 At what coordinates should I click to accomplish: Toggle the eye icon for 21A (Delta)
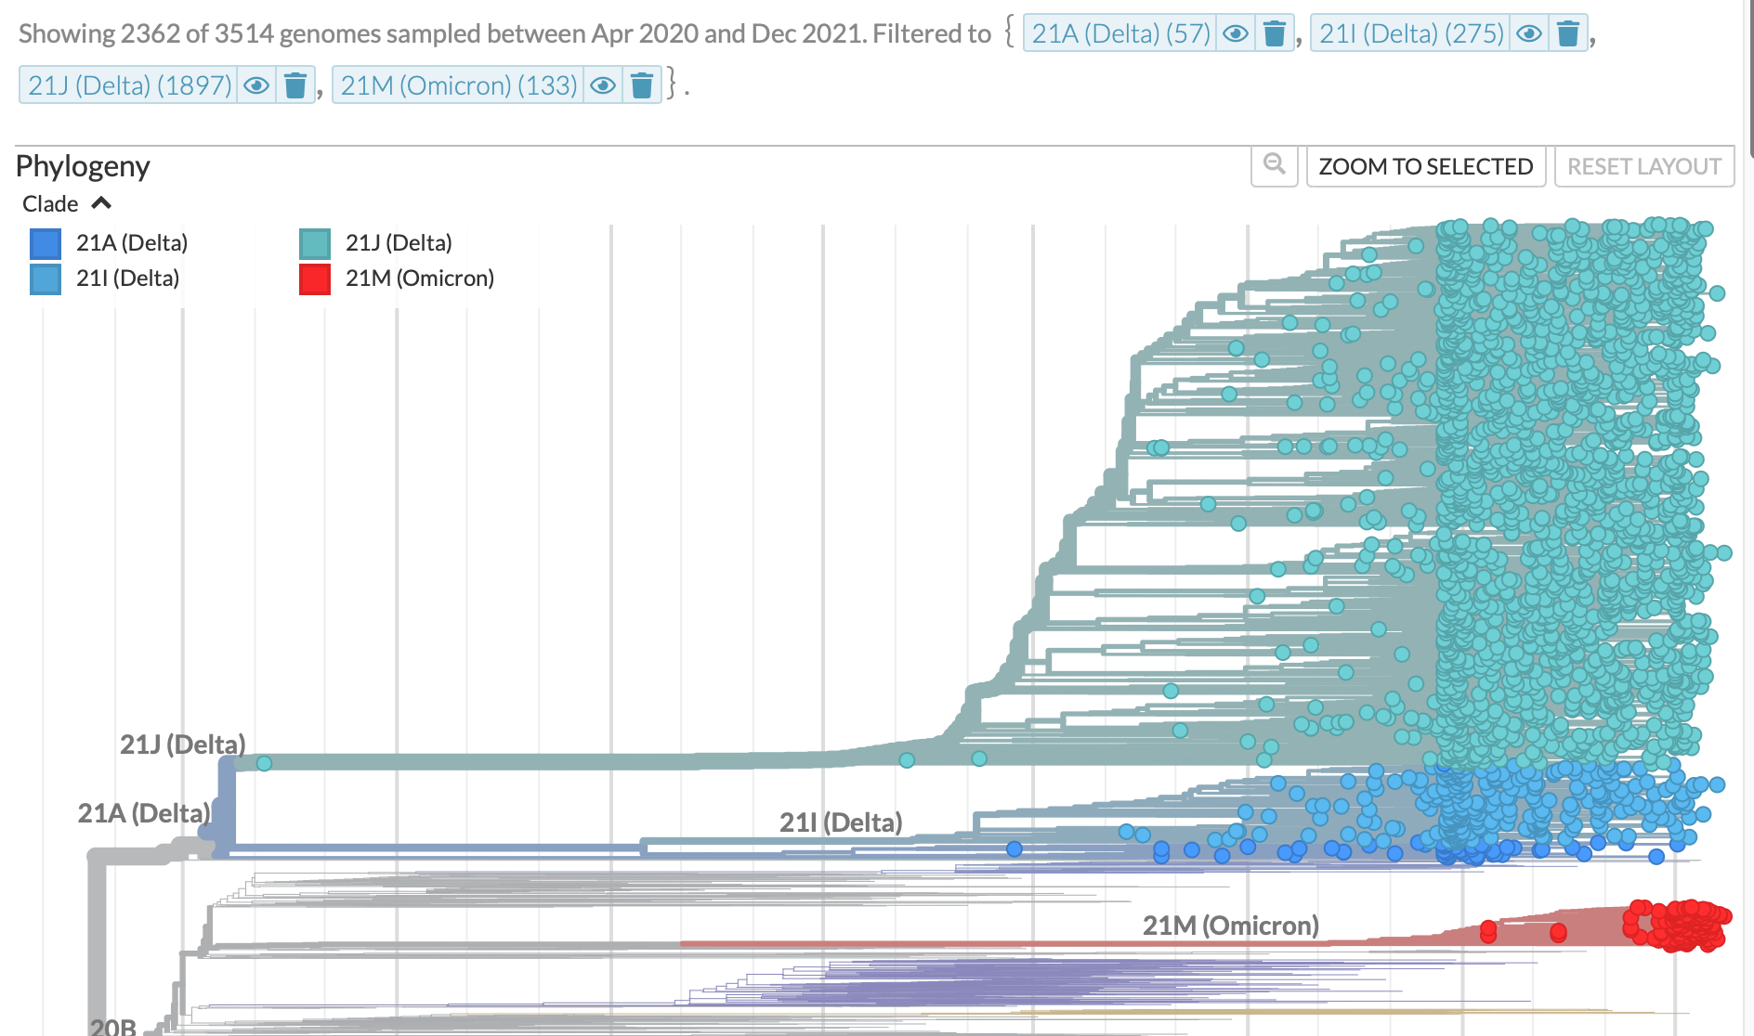click(1235, 34)
